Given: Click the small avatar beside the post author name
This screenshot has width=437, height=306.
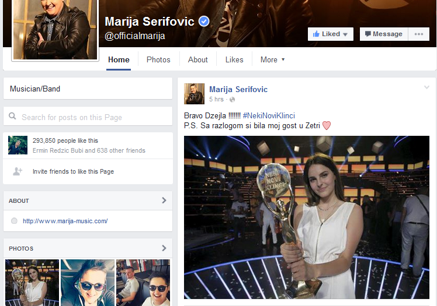Looking at the screenshot, I should [x=194, y=93].
